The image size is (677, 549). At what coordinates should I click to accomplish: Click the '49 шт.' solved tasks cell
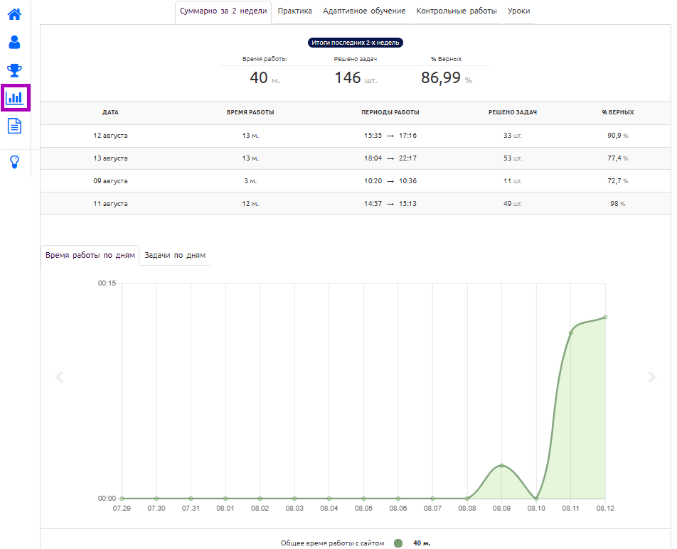point(513,204)
